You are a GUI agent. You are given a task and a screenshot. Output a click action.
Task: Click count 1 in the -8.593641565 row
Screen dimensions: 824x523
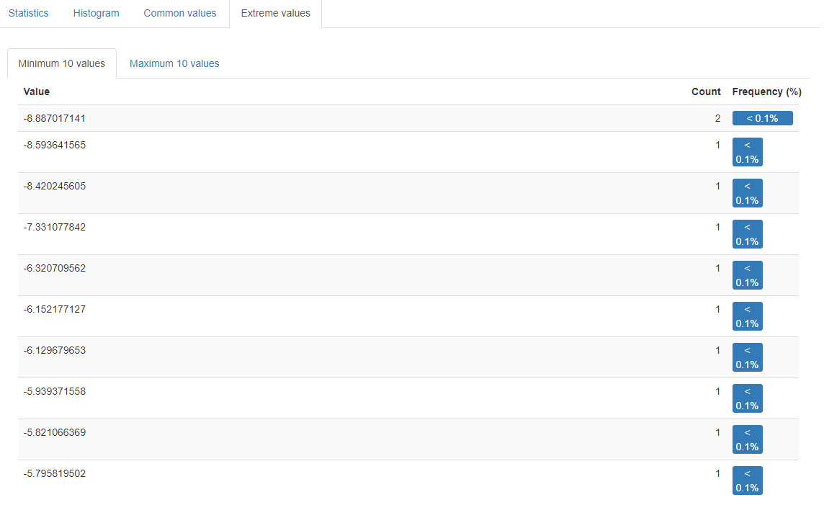click(718, 145)
